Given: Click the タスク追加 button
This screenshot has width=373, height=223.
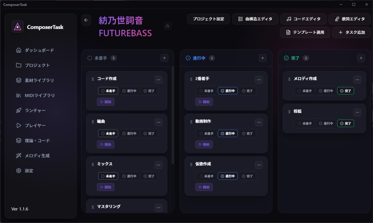Looking at the screenshot, I should point(351,32).
